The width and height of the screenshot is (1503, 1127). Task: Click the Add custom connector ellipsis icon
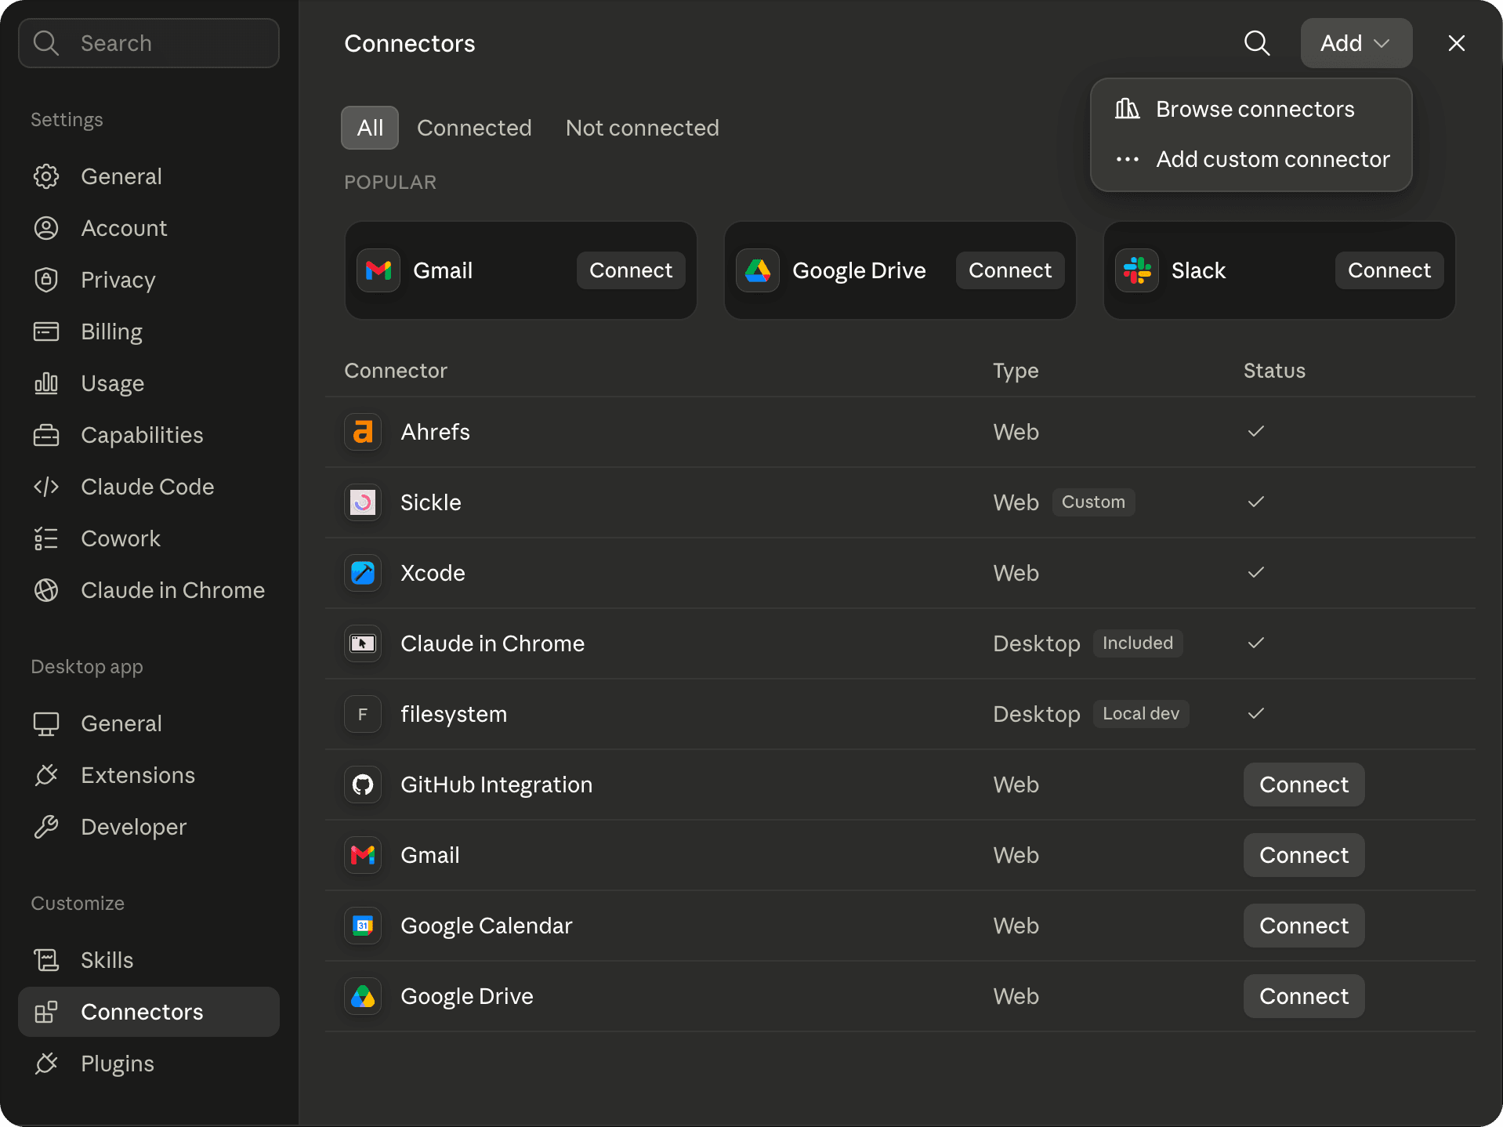(x=1127, y=159)
